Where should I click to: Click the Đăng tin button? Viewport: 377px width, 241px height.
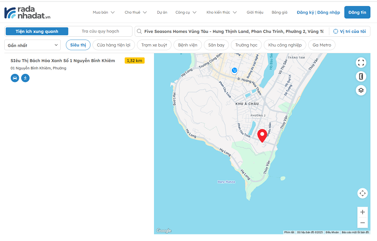[x=357, y=12]
